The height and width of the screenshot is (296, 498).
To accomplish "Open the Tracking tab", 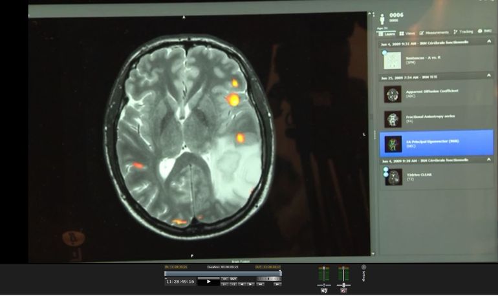I will coord(463,32).
